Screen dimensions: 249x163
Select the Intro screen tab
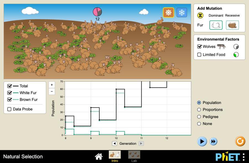(115, 154)
